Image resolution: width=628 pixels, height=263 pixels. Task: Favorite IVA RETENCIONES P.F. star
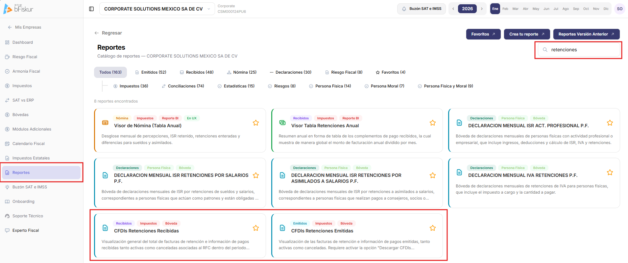[610, 172]
